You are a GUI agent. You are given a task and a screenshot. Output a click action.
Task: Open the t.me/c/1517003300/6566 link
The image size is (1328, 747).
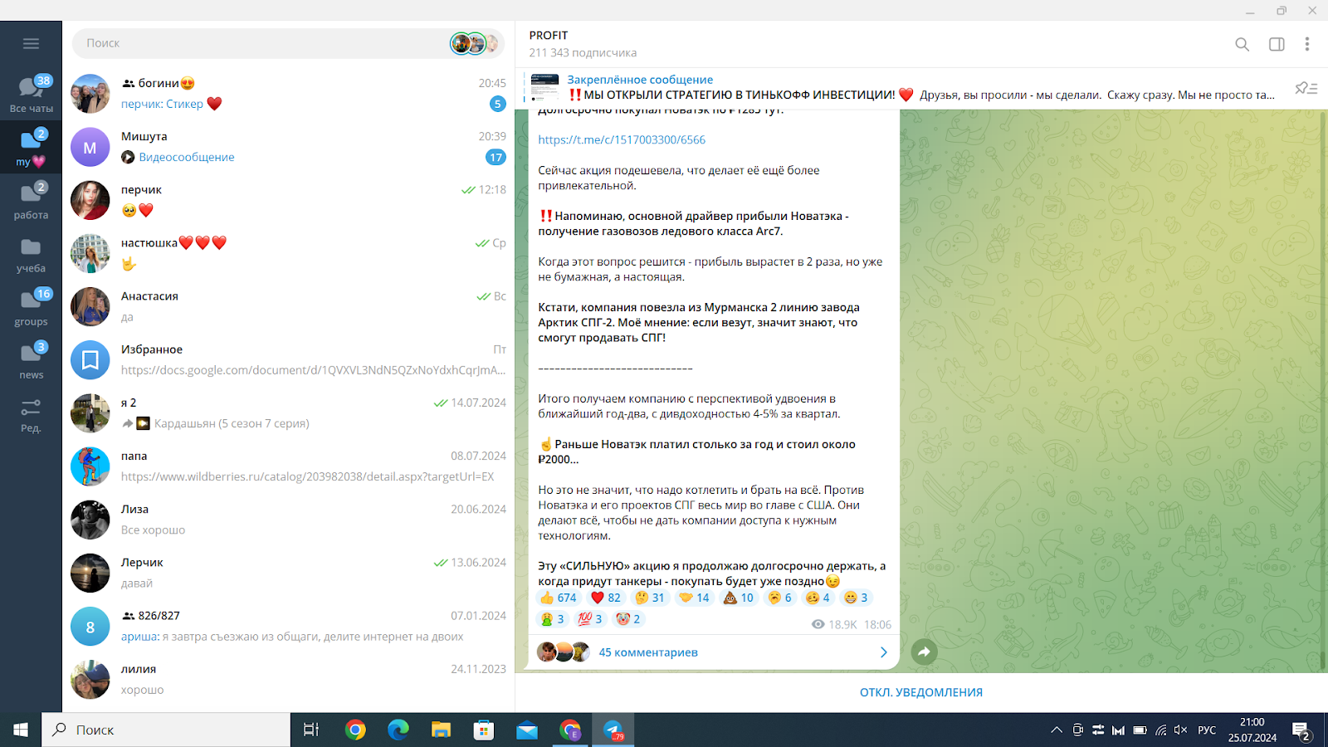point(622,139)
